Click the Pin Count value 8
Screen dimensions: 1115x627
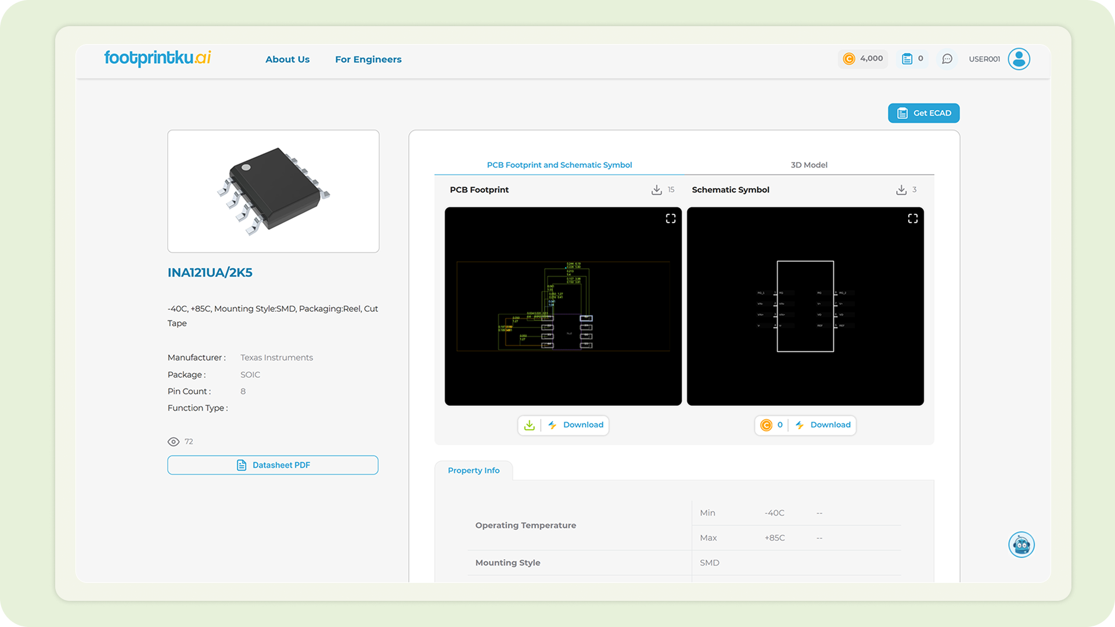[x=243, y=391]
